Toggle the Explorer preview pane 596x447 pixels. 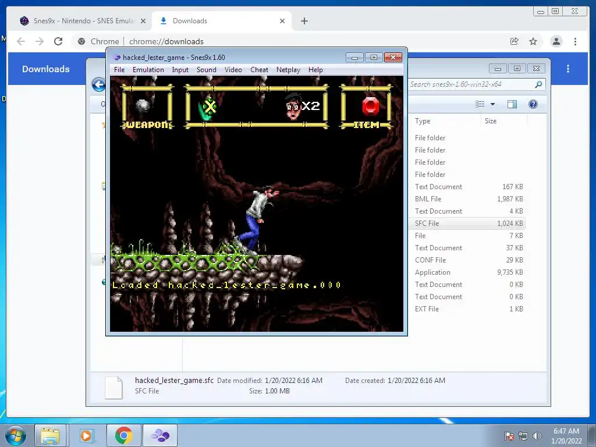pyautogui.click(x=512, y=104)
